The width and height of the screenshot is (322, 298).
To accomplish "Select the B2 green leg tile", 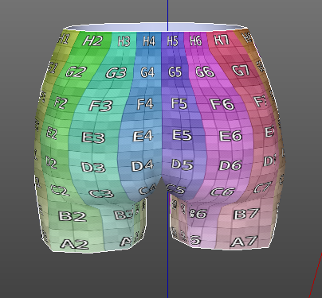I will coord(73,216).
